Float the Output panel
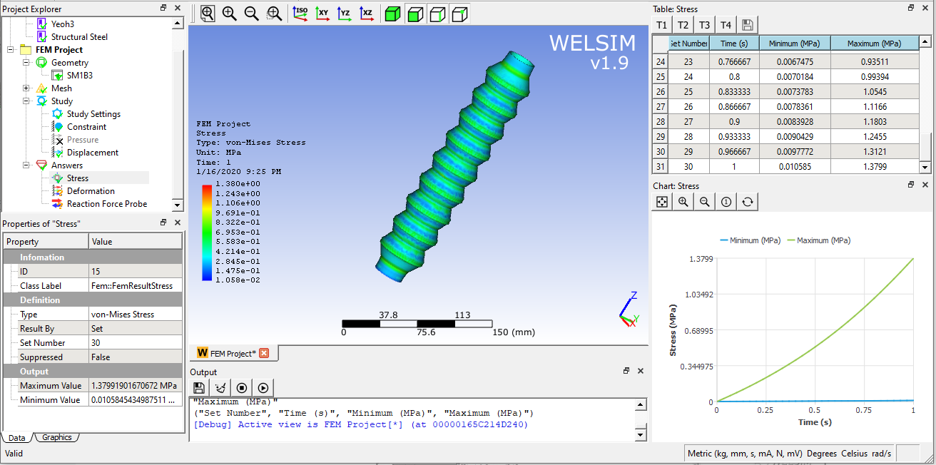936x465 pixels. point(626,371)
